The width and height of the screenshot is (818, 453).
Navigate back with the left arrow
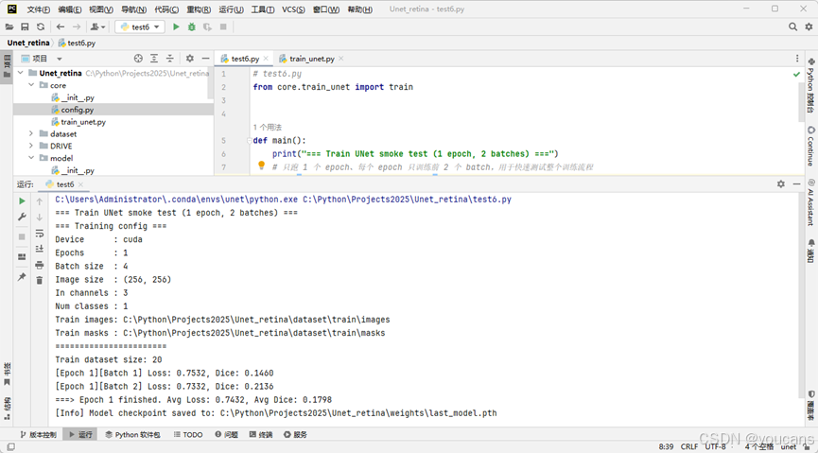point(61,26)
